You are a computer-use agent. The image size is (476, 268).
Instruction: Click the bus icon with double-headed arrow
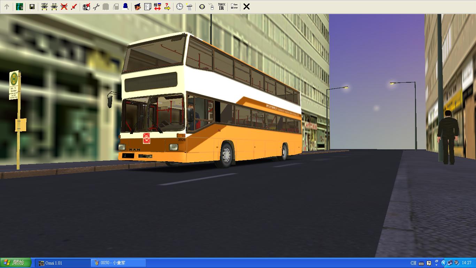point(54,7)
